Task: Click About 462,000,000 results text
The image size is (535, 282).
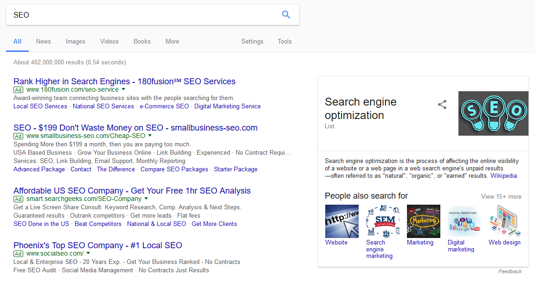Action: point(70,63)
